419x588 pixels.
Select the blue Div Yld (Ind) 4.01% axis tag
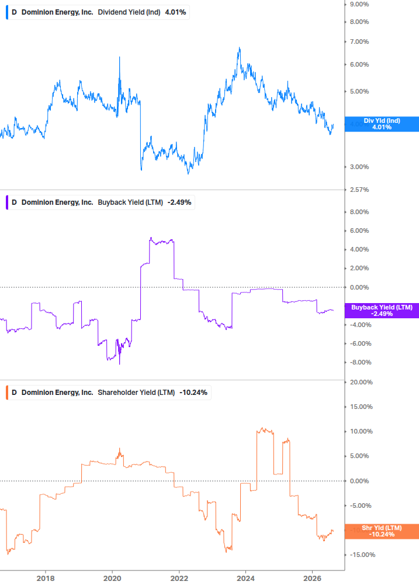[x=382, y=124]
